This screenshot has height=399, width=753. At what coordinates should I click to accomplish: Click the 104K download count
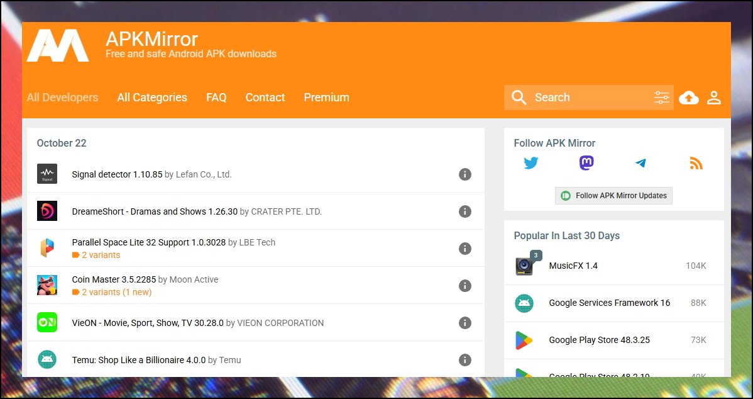point(696,266)
